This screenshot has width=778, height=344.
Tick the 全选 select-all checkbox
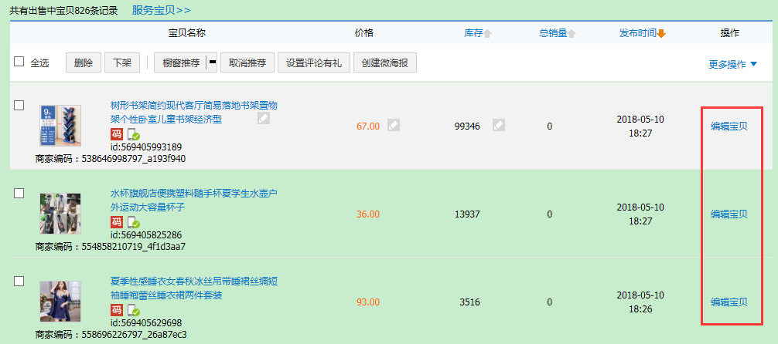19,62
